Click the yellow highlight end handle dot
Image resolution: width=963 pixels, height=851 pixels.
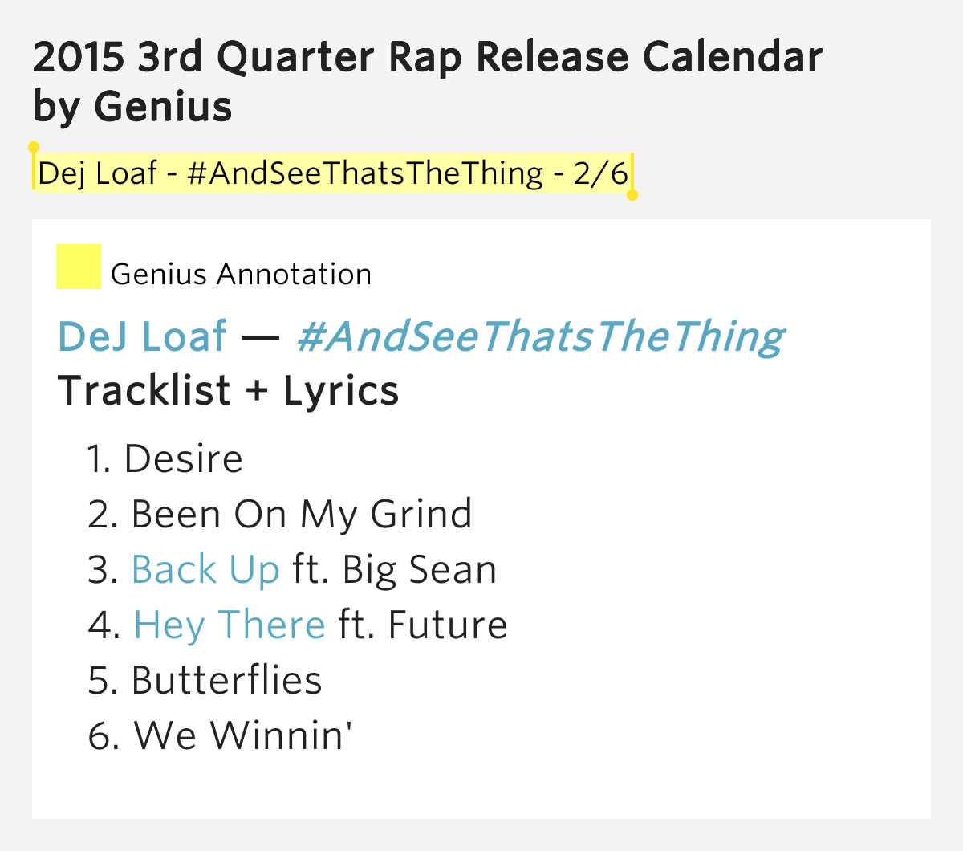click(x=632, y=195)
